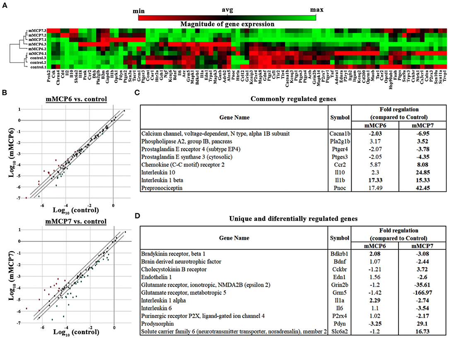Click the P2rx4 symbol cell
This screenshot has height=338, width=449.
tap(340, 316)
